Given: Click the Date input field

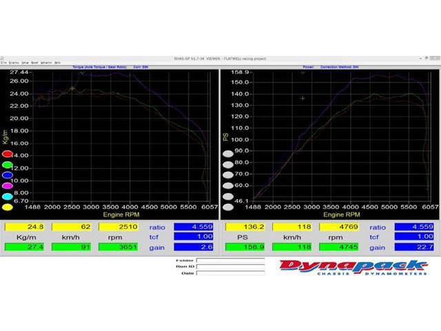Looking at the screenshot, I should [x=230, y=273].
